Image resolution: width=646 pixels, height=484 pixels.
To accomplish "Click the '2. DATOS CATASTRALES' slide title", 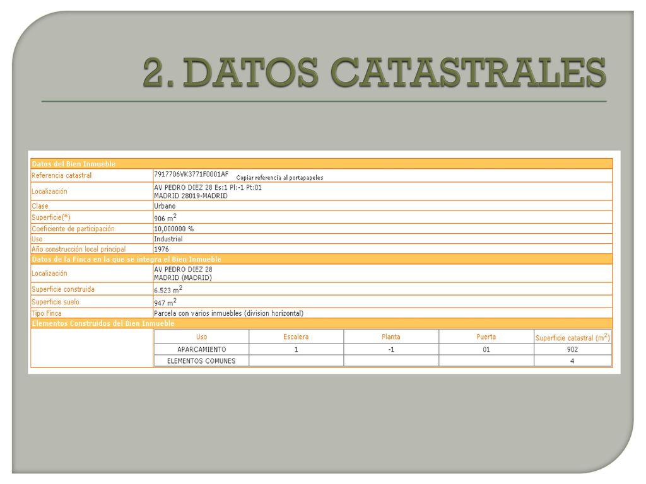I will click(375, 72).
